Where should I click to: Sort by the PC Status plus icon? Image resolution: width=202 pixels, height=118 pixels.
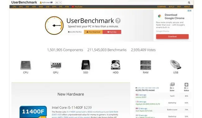pos(186,85)
